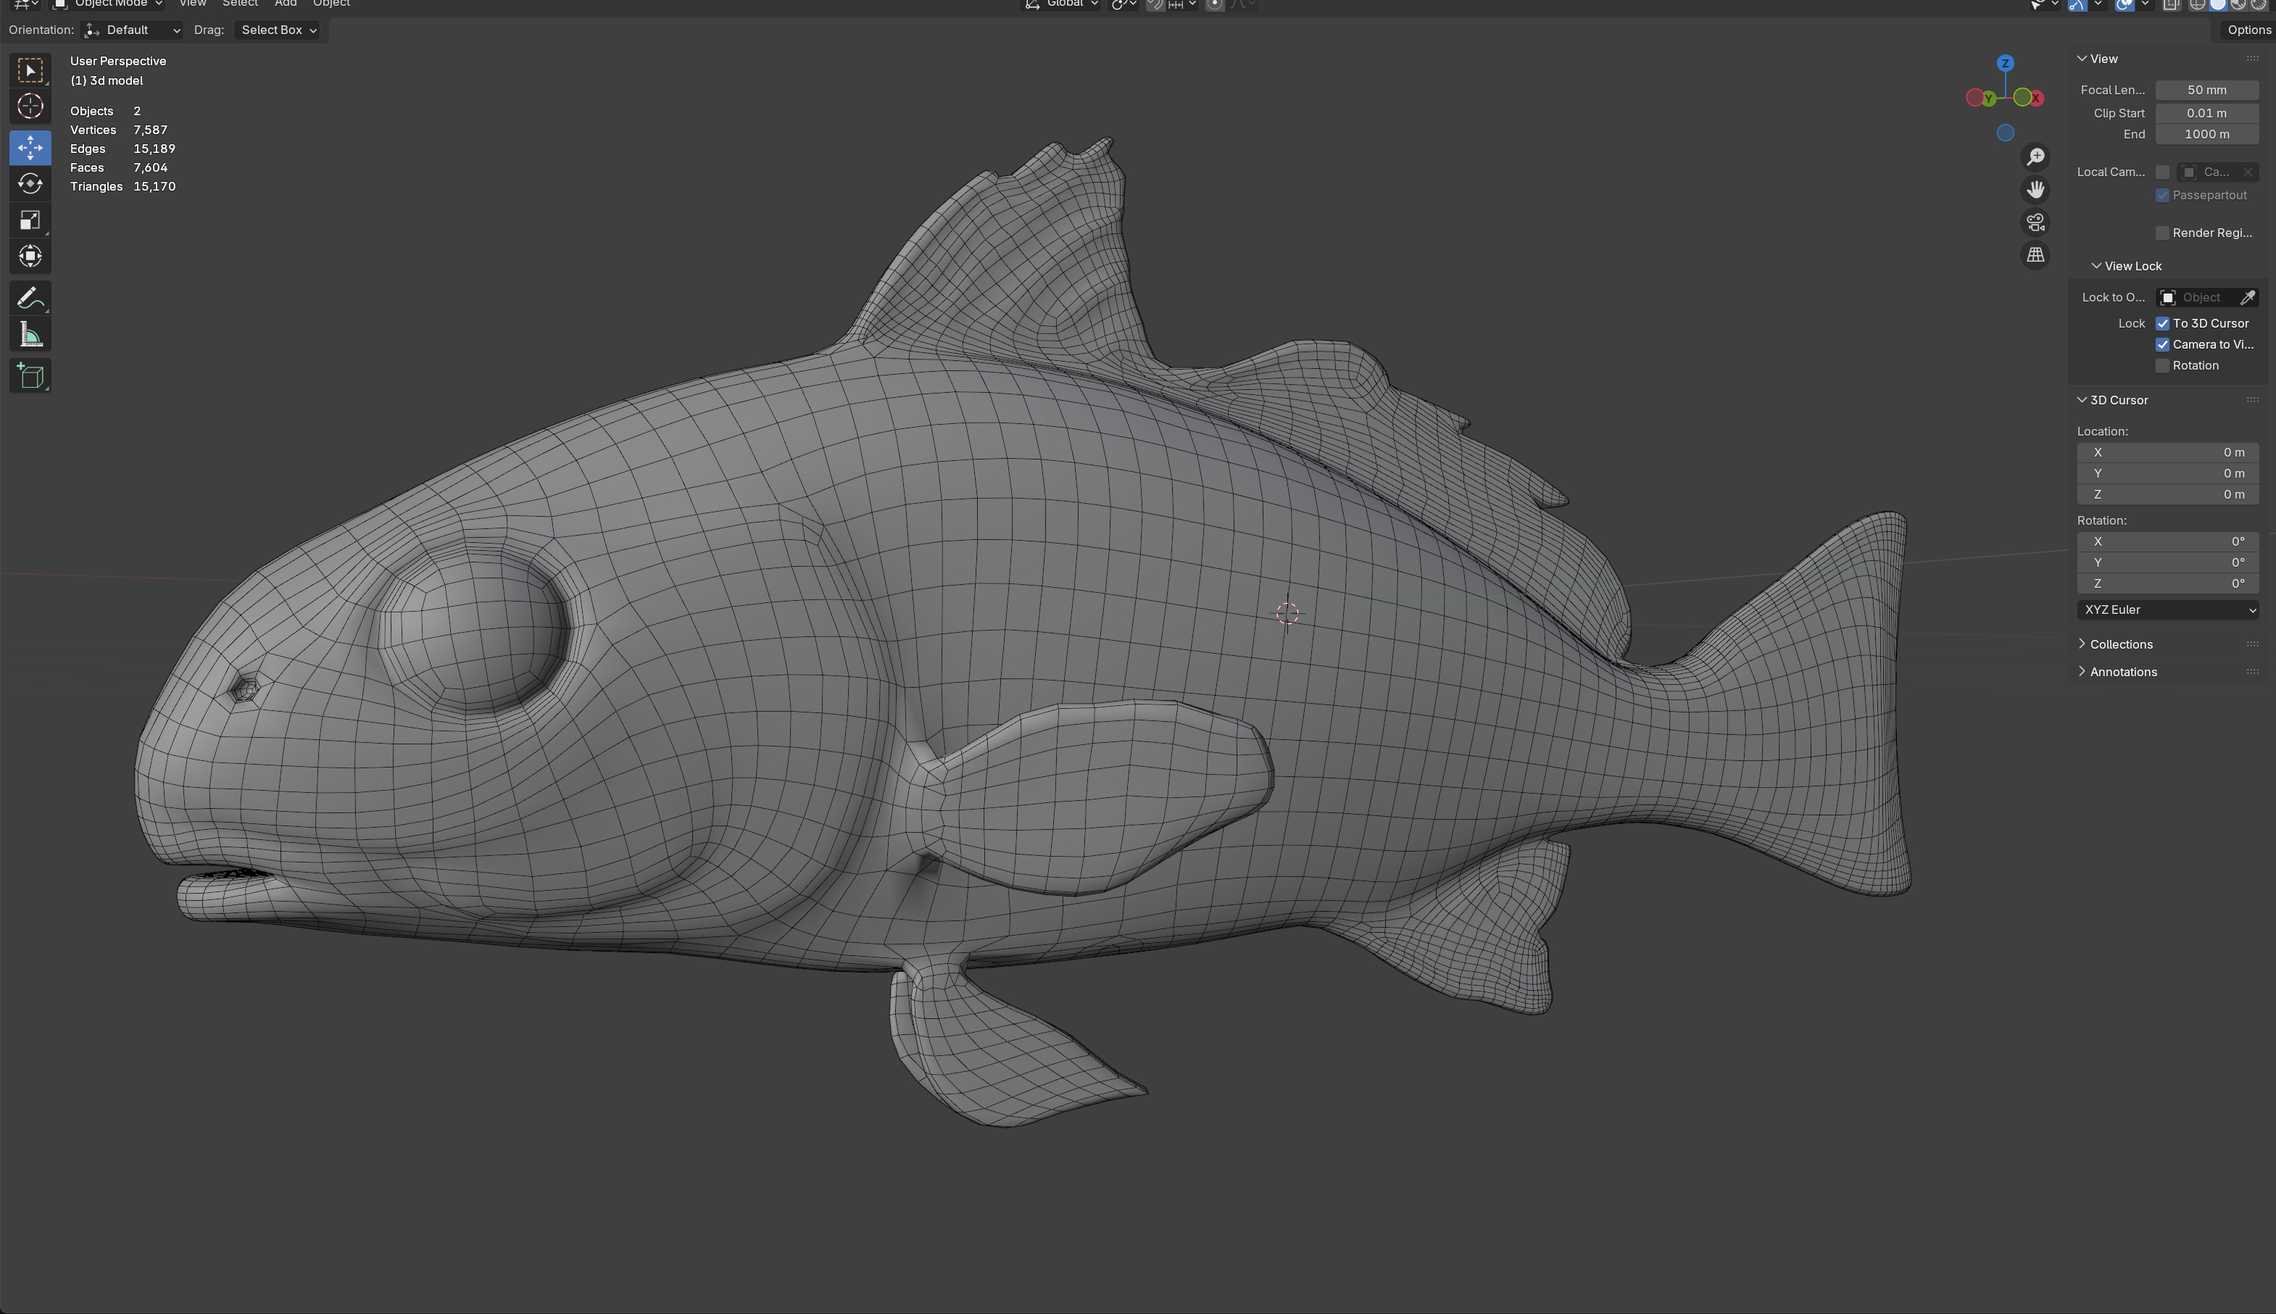
Task: Activate the Rotate tool
Action: 30,184
